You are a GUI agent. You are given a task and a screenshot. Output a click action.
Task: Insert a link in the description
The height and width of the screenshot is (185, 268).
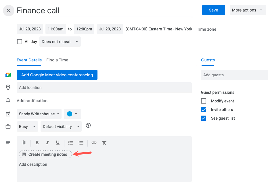click(x=94, y=143)
